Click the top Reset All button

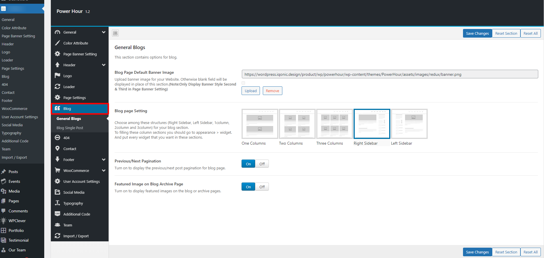pos(531,33)
